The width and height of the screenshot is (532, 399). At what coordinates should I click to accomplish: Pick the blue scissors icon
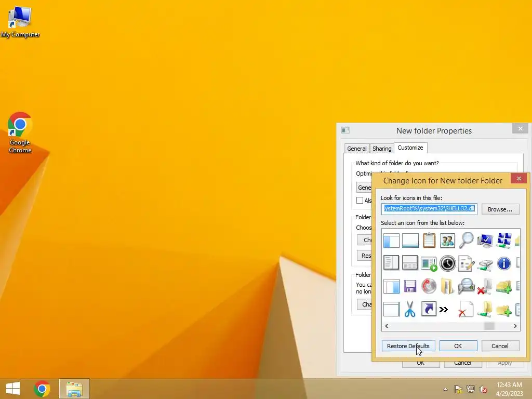point(410,309)
